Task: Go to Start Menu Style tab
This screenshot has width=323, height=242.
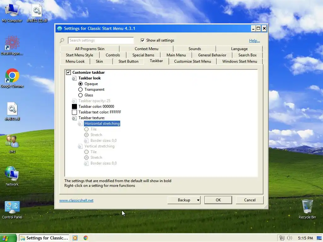Action: 79,55
